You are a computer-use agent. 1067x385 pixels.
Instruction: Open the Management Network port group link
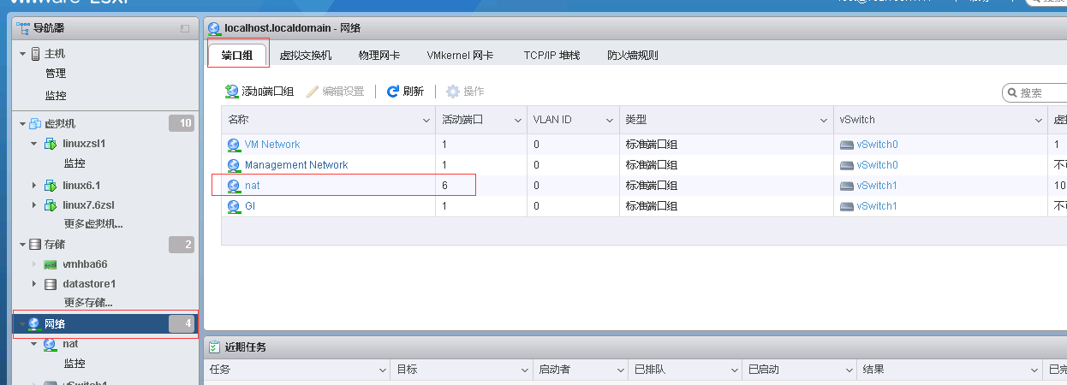click(x=296, y=165)
